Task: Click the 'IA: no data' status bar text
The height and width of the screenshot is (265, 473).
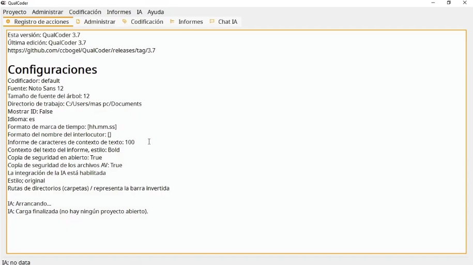Action: tap(17, 262)
